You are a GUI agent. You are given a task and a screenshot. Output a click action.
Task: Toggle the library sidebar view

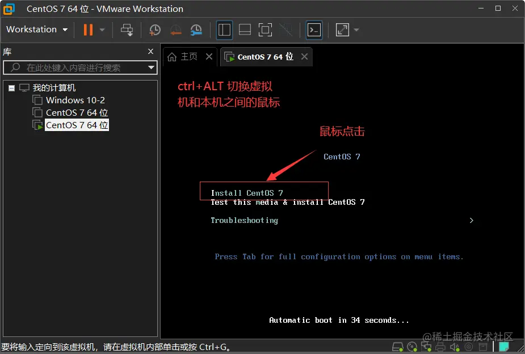pyautogui.click(x=224, y=29)
